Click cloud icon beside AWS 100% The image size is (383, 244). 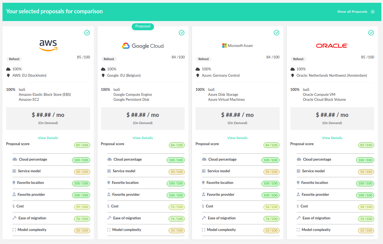pyautogui.click(x=8, y=69)
